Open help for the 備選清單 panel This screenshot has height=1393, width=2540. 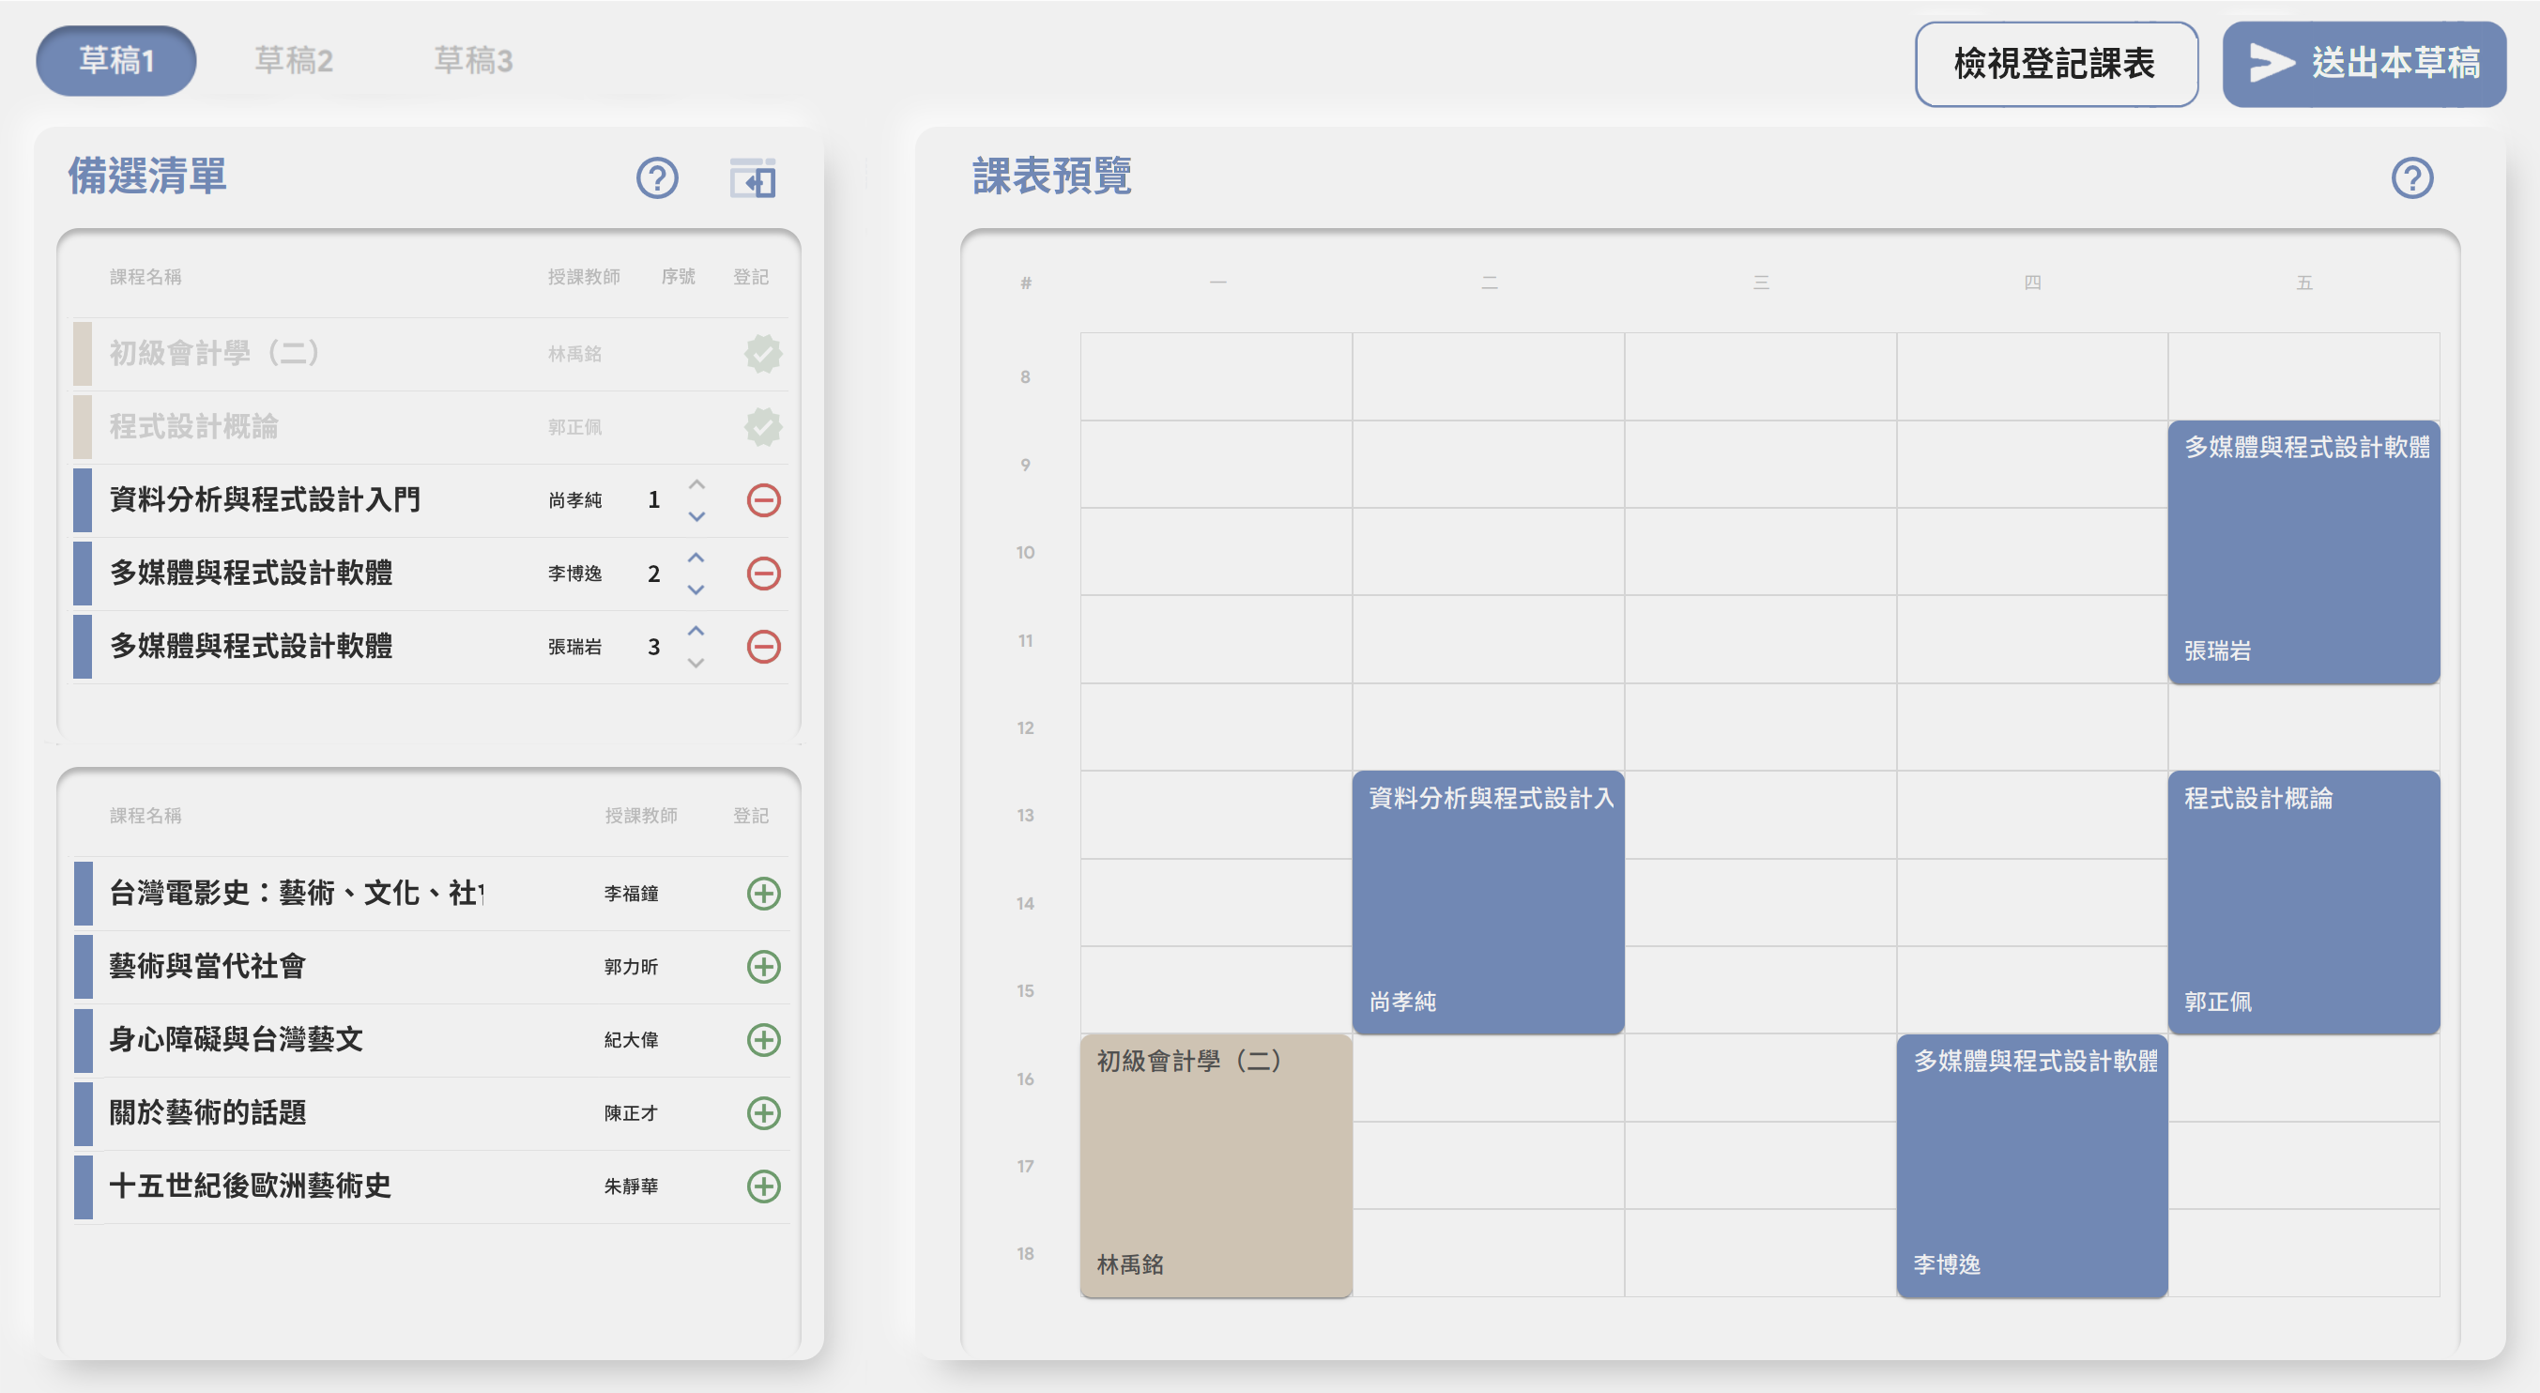(657, 178)
